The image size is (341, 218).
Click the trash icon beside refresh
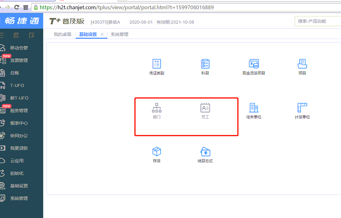(x=26, y=7)
